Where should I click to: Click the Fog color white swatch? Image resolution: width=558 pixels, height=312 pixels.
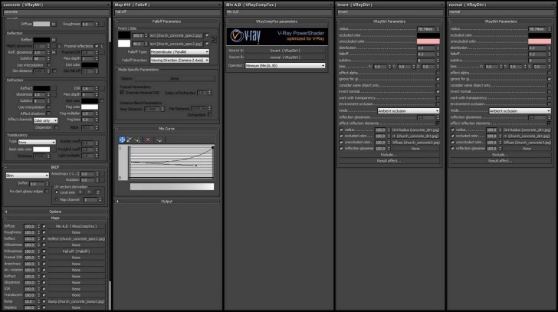pyautogui.click(x=90, y=107)
